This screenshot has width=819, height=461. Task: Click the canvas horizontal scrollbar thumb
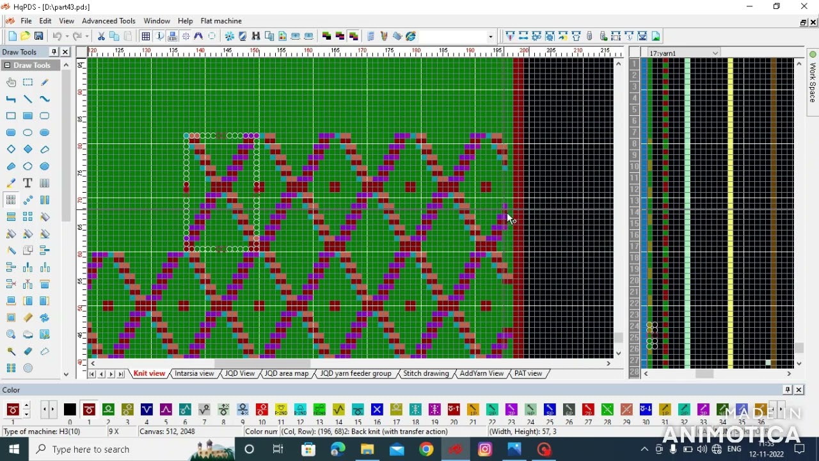pyautogui.click(x=262, y=364)
